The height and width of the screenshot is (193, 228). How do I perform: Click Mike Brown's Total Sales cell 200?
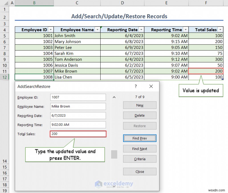tap(206, 71)
